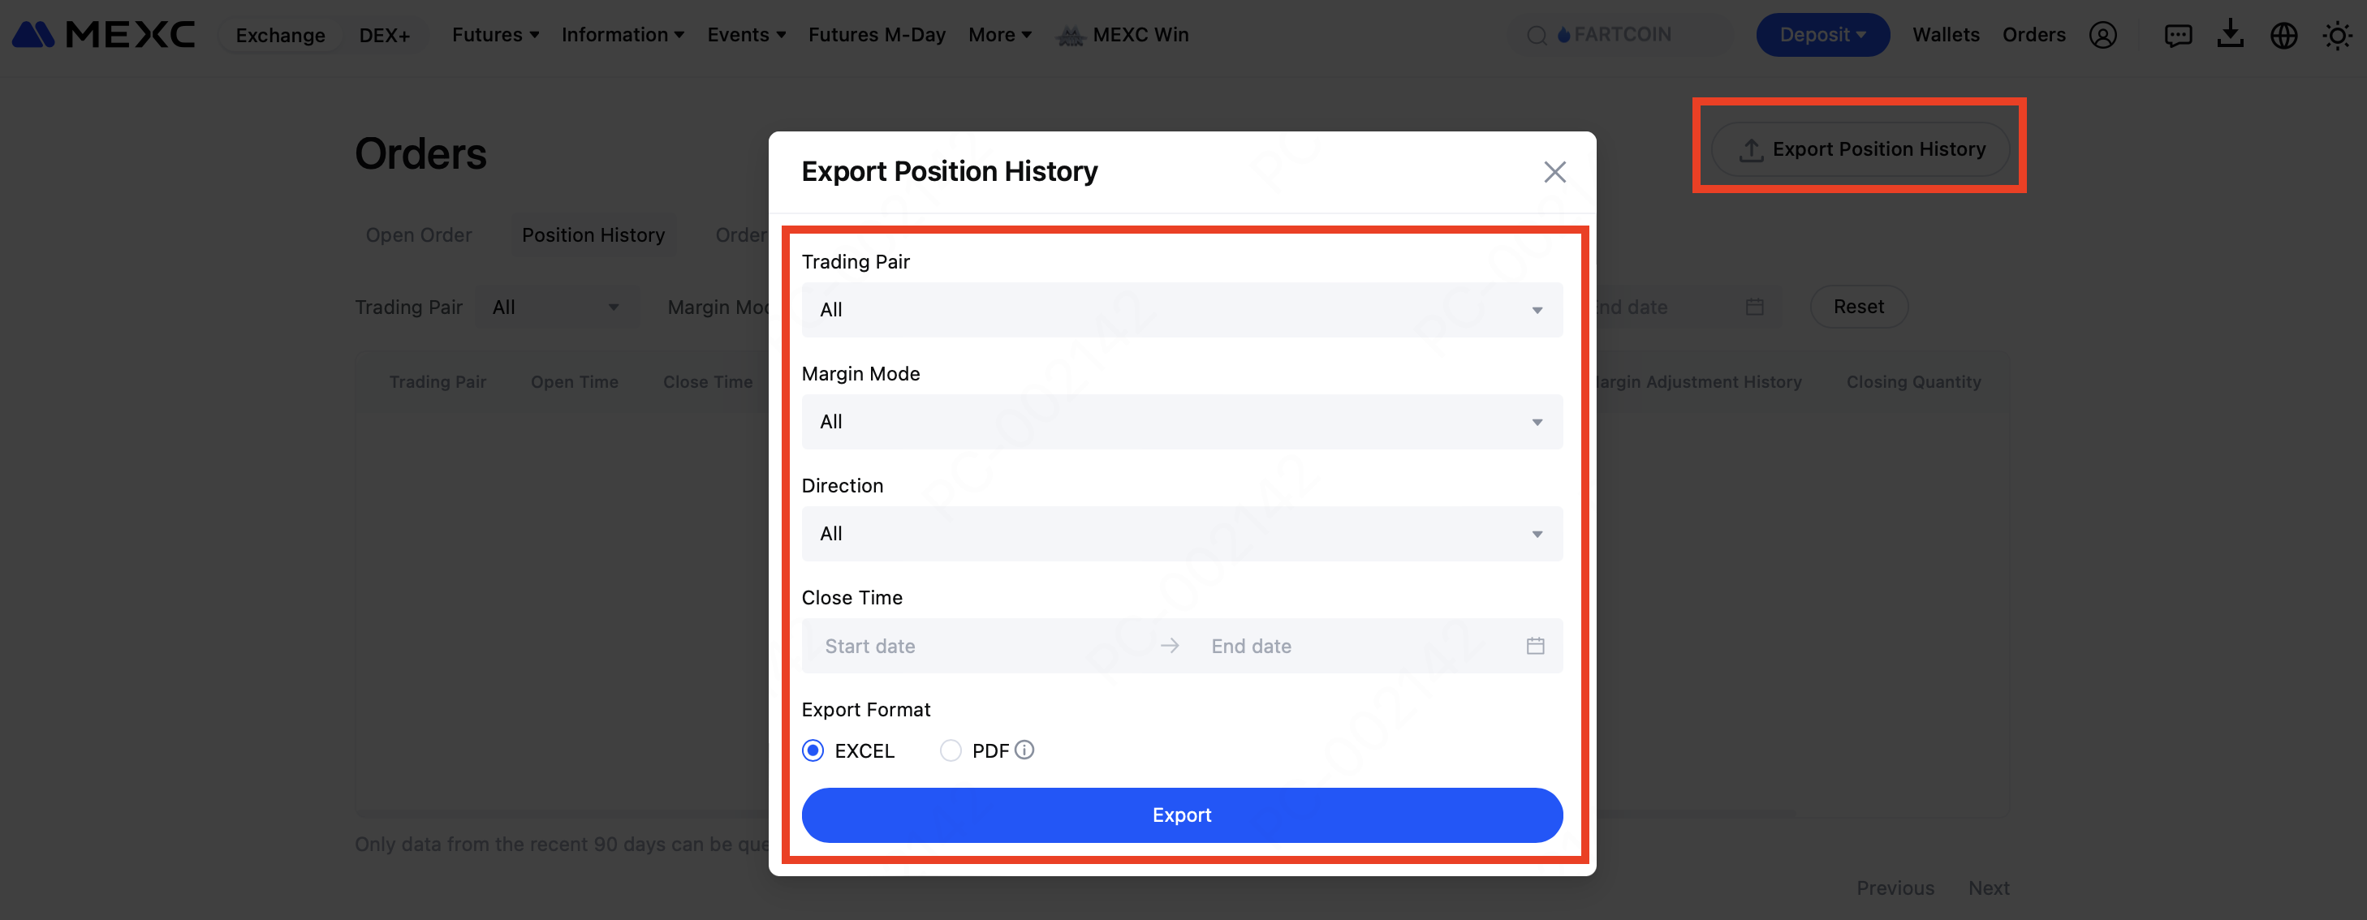Click the PDF format info icon
Image resolution: width=2367 pixels, height=920 pixels.
[x=1024, y=750]
